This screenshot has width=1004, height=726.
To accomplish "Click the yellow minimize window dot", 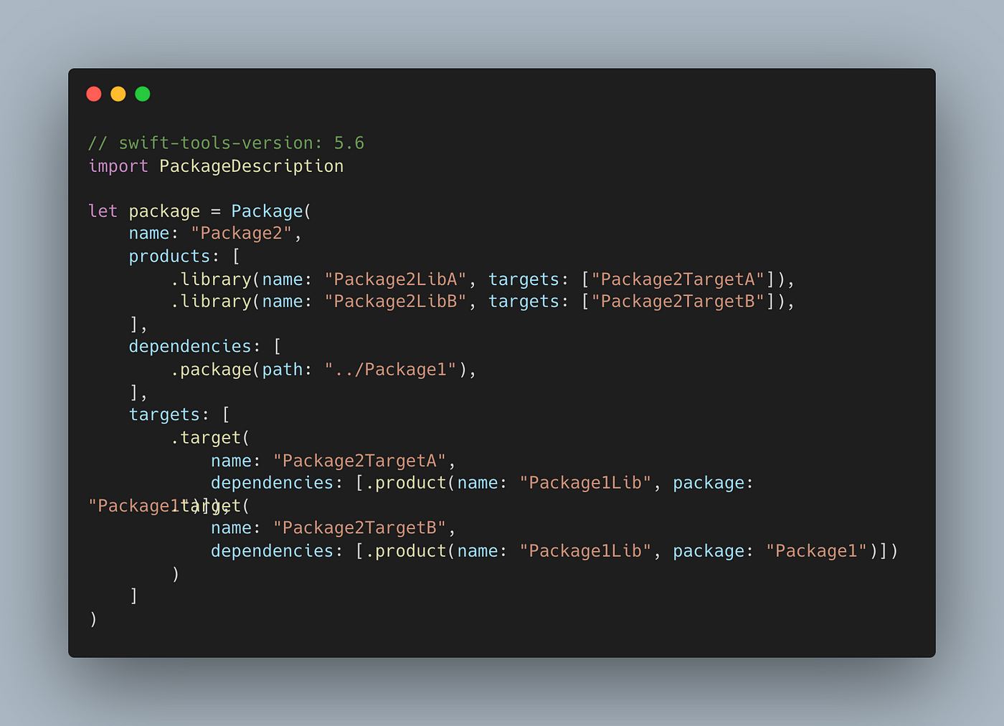I will (x=118, y=94).
